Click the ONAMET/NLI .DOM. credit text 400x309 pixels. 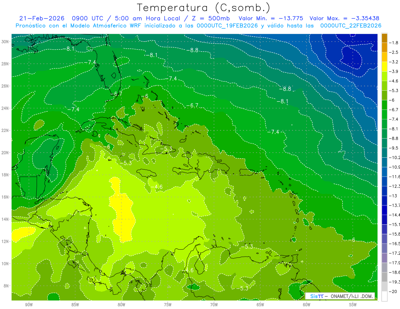coord(352,296)
